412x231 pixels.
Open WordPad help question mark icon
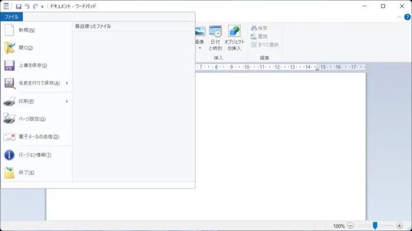click(407, 17)
